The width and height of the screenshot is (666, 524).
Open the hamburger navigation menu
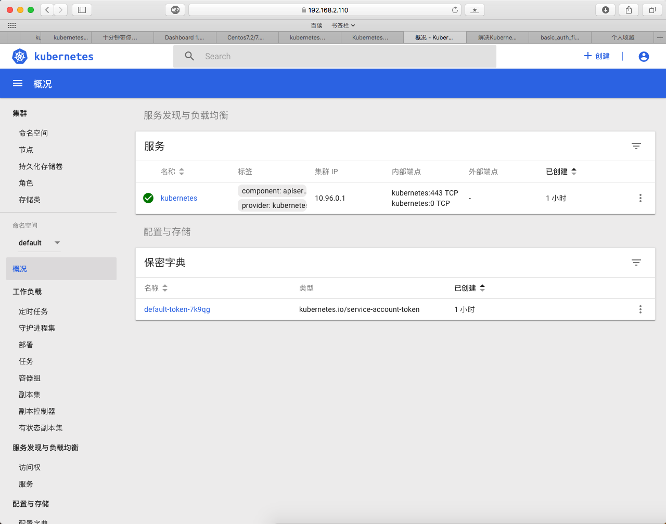tap(18, 84)
